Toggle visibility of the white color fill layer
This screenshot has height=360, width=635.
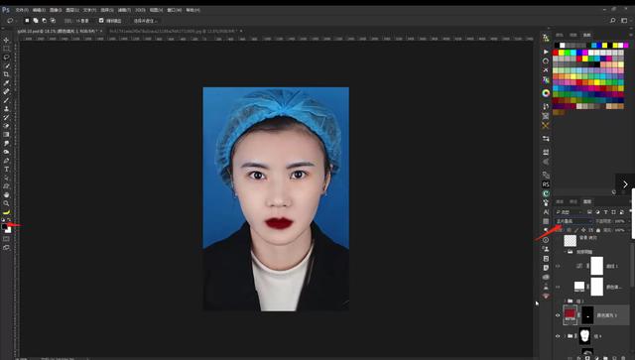(x=558, y=288)
